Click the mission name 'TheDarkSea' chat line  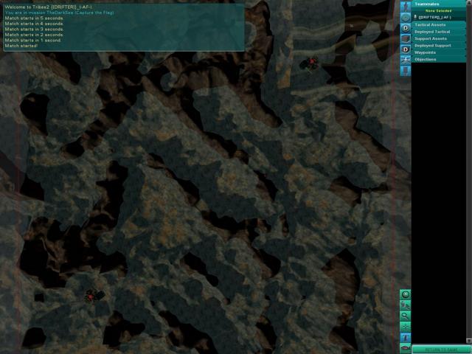point(59,13)
